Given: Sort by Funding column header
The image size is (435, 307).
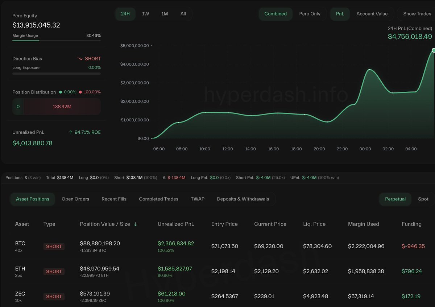Looking at the screenshot, I should tap(411, 224).
